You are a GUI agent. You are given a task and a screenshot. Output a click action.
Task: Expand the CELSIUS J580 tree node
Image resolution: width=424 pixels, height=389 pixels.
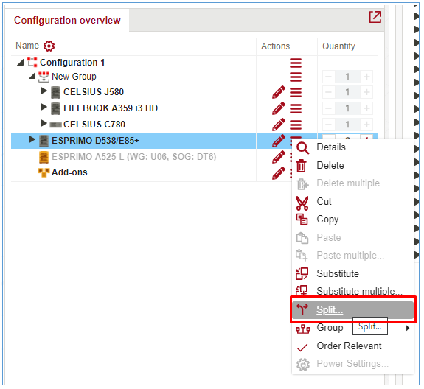pyautogui.click(x=44, y=91)
